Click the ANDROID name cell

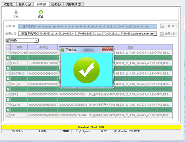click(19, 99)
